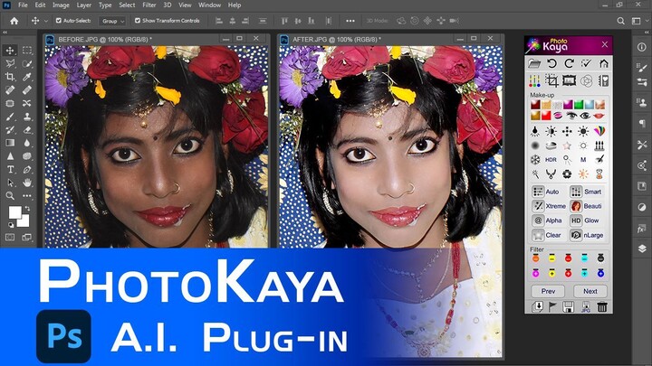Open the Filter menu

tap(149, 5)
